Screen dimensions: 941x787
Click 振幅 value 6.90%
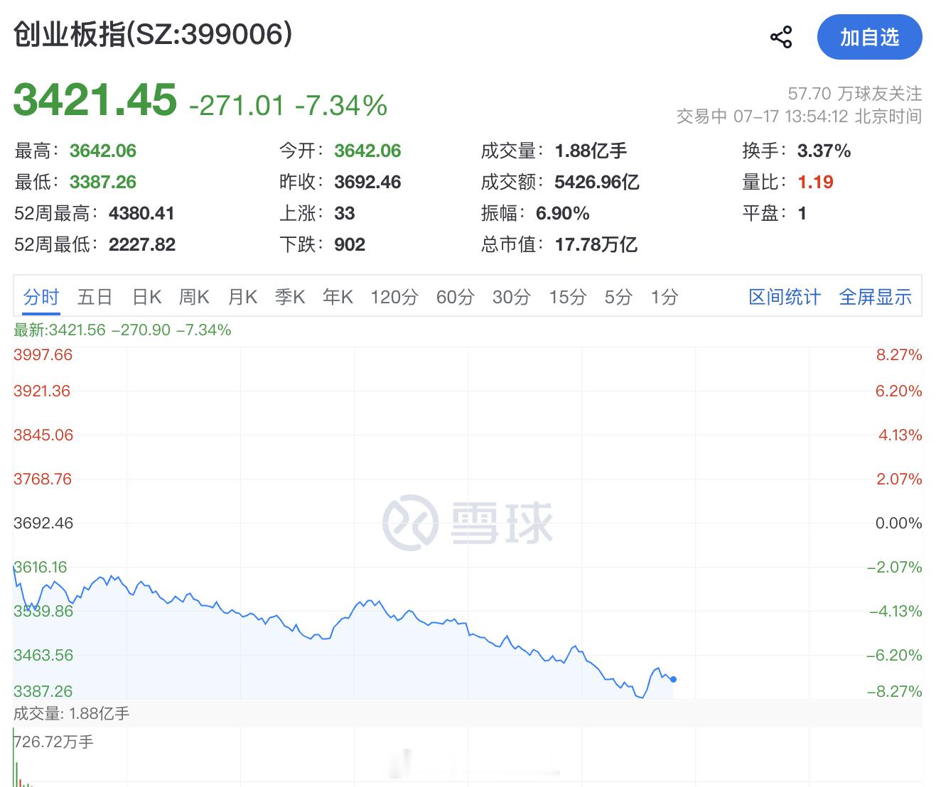tap(563, 213)
